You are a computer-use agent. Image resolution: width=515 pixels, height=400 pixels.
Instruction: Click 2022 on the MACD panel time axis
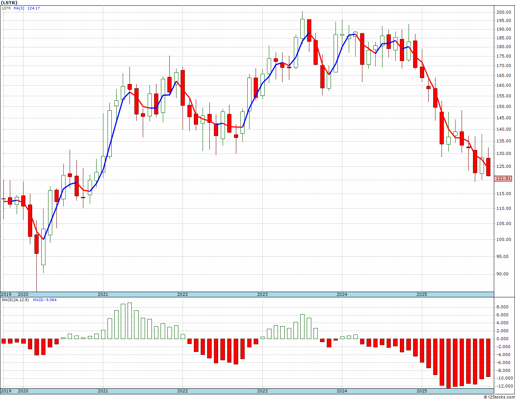[183, 391]
